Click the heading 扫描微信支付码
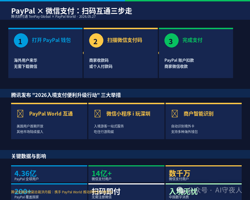The width and height of the screenshot is (250, 200). (124, 40)
